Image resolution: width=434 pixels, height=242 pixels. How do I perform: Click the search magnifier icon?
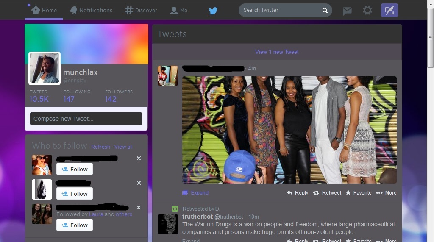coord(325,11)
